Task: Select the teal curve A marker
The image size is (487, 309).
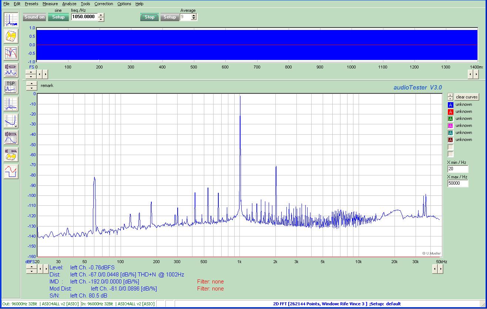Action: pos(450,133)
